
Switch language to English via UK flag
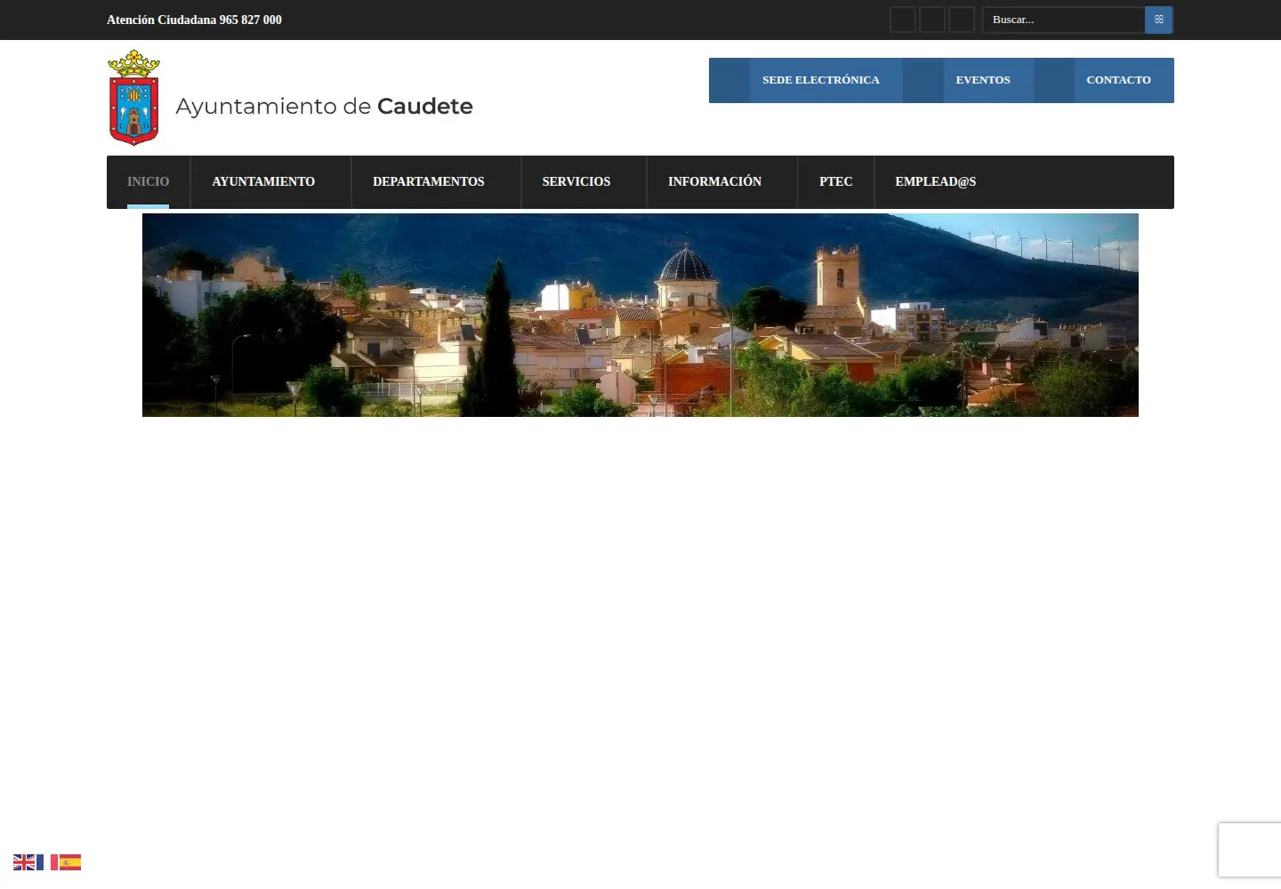coord(24,862)
